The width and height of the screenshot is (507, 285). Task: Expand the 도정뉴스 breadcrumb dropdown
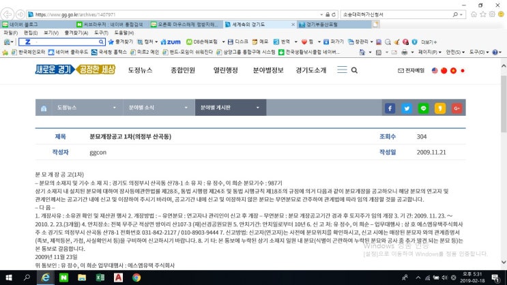pyautogui.click(x=115, y=108)
